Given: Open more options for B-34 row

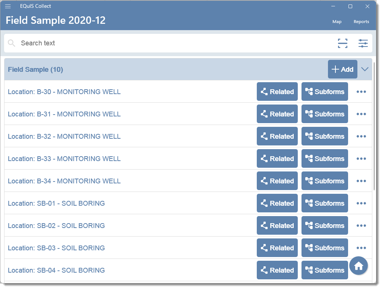Looking at the screenshot, I should [x=361, y=181].
